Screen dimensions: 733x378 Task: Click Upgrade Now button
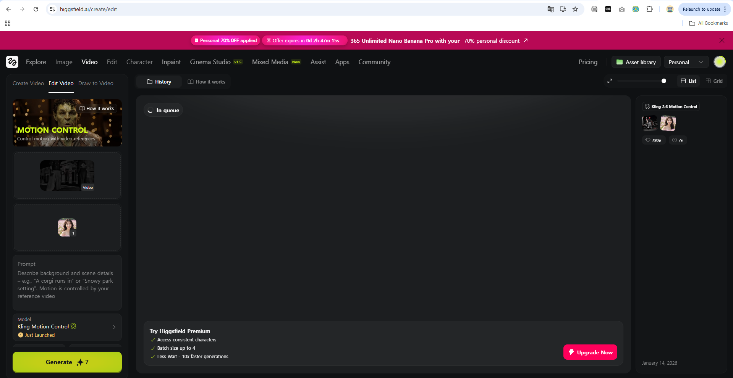pyautogui.click(x=590, y=352)
